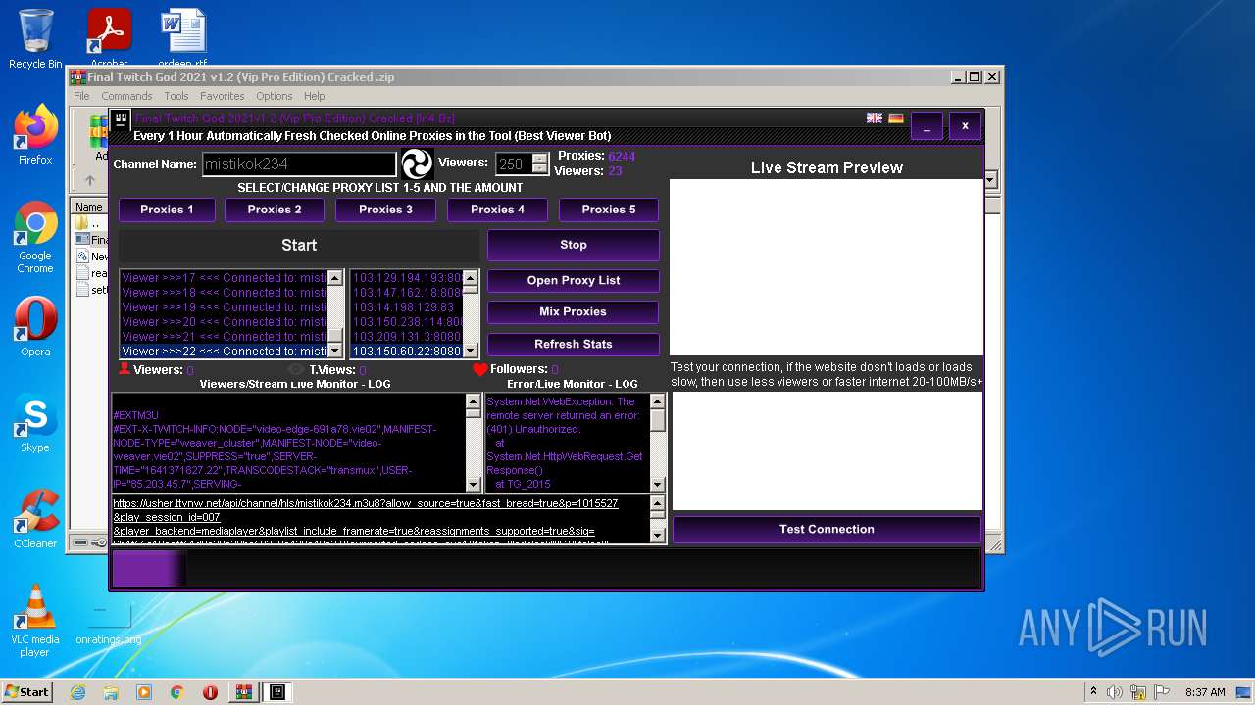Click the WinRAR Name column header

point(89,207)
